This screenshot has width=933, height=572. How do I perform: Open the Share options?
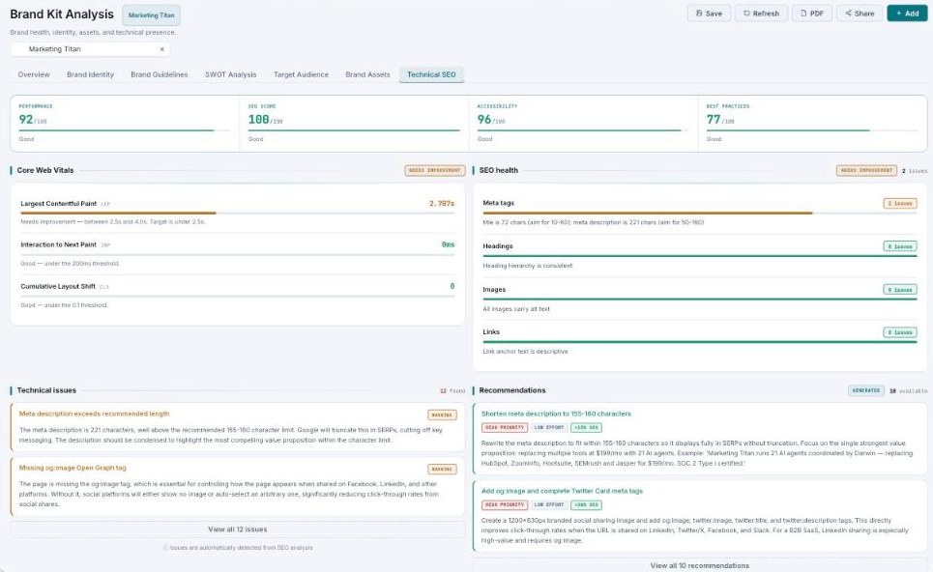(860, 14)
